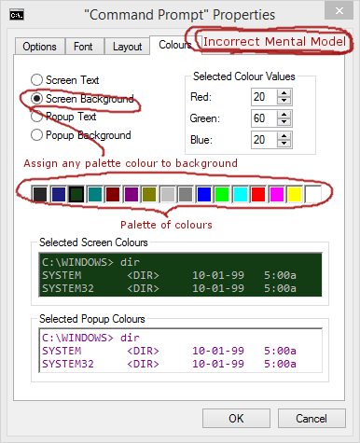This screenshot has height=443, width=360.
Task: Pick the magenta colour swatch
Action: (x=277, y=194)
